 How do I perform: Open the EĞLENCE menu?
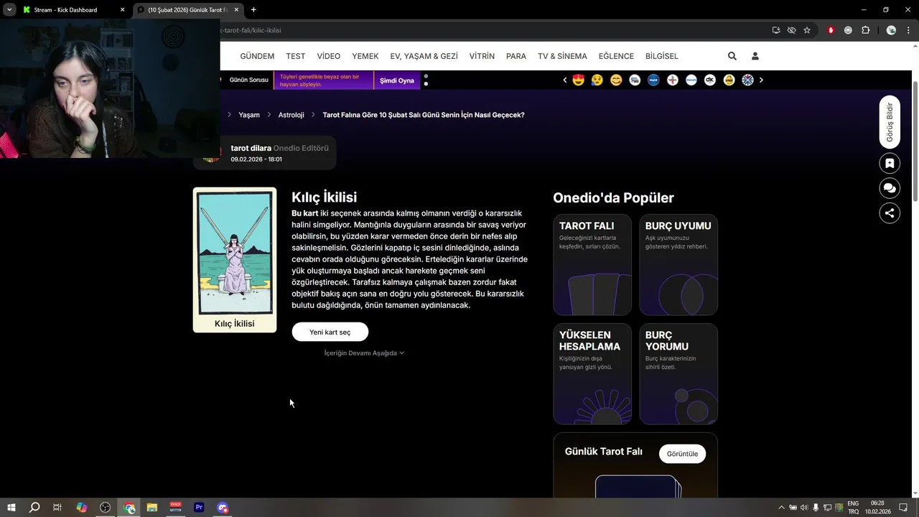[616, 56]
